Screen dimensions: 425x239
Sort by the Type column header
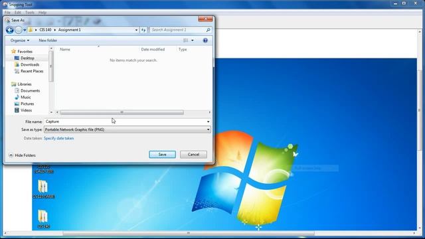click(183, 49)
